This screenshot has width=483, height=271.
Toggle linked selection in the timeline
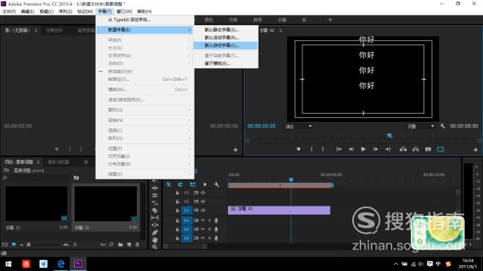coord(192,184)
